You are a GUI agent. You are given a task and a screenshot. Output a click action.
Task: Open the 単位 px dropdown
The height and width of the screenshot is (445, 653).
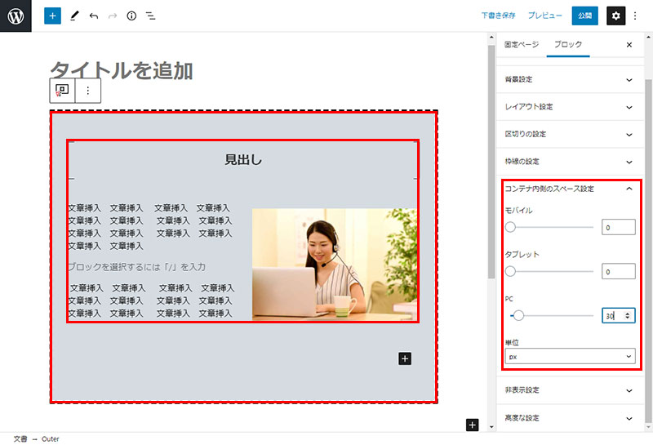pyautogui.click(x=570, y=357)
